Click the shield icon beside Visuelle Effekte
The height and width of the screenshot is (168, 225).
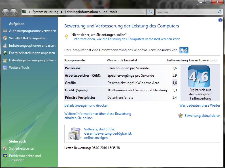click(5, 38)
